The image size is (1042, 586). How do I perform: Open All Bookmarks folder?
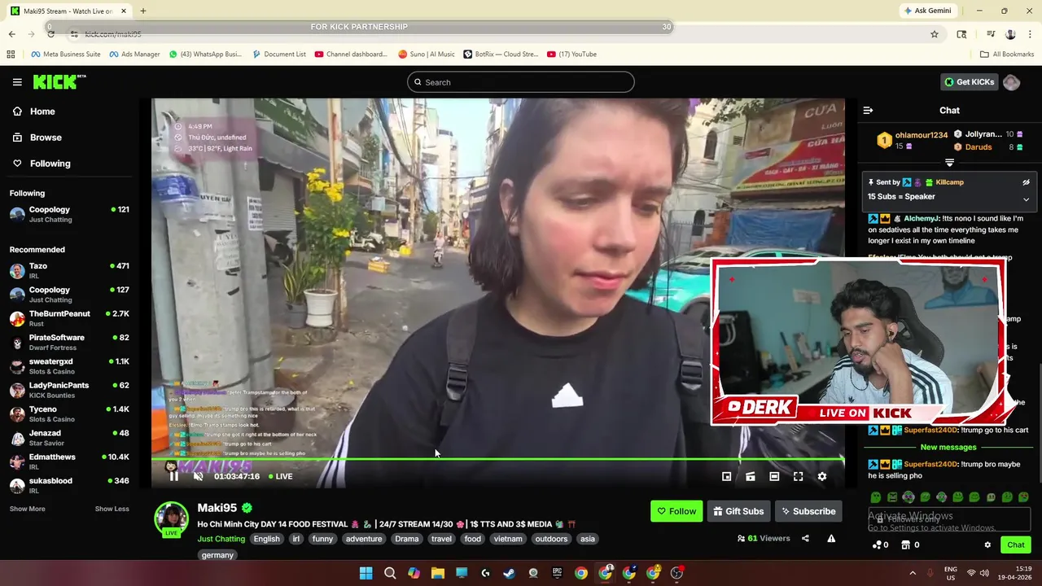point(1007,55)
